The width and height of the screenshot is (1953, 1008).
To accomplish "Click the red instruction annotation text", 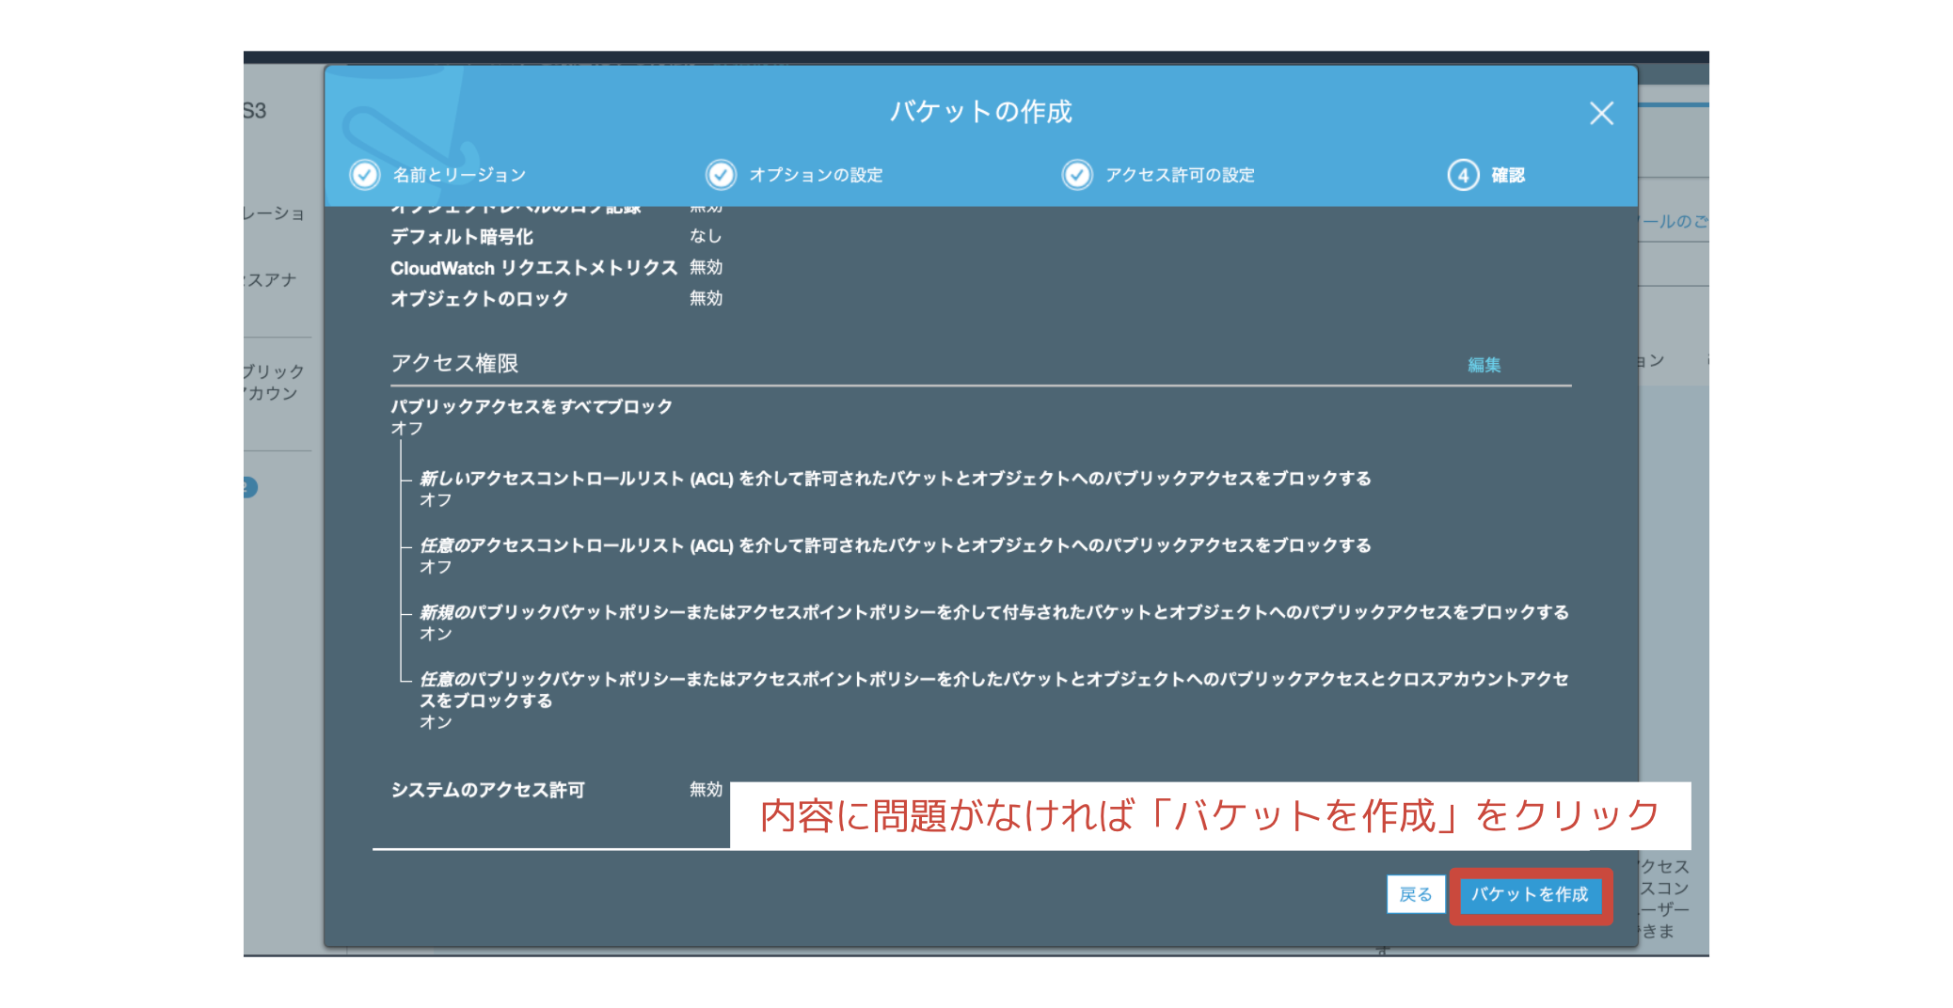I will 1209,815.
